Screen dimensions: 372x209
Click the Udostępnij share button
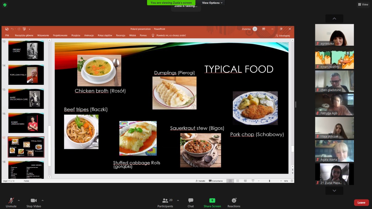coord(283,35)
